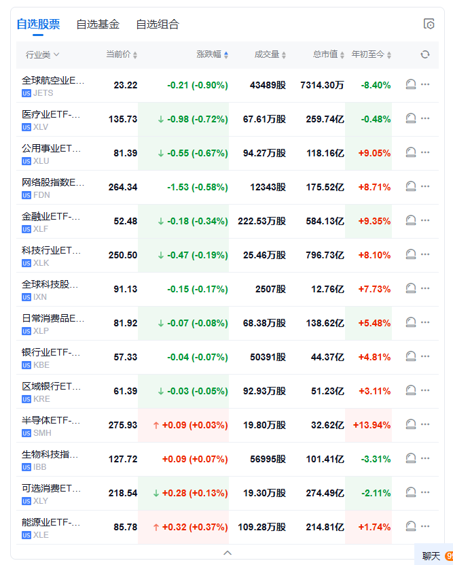Open more options for XLV row

[x=425, y=118]
